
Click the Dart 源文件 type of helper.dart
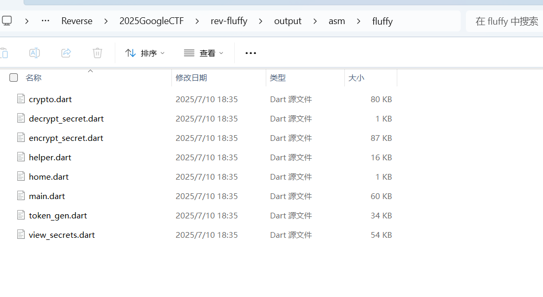pos(291,158)
